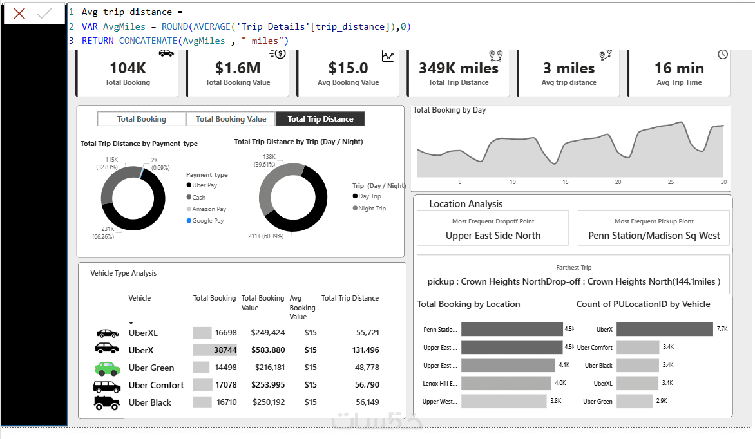Toggle the Google Pay legend item

(205, 221)
